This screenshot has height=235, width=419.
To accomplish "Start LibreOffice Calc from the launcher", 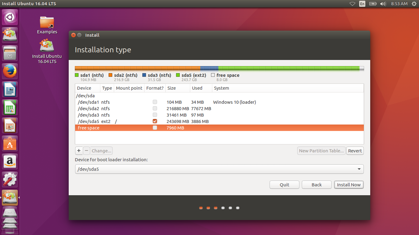I will pos(10,107).
